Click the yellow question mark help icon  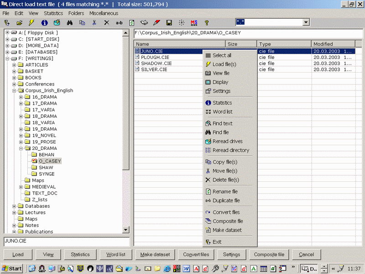pos(206,22)
